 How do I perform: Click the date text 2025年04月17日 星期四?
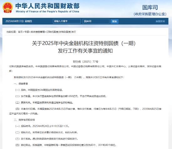[19, 21]
